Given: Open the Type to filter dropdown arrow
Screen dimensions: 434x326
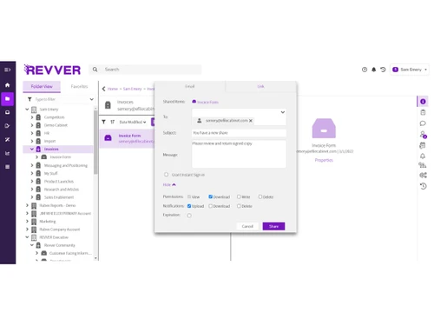Looking at the screenshot, I should (x=91, y=99).
